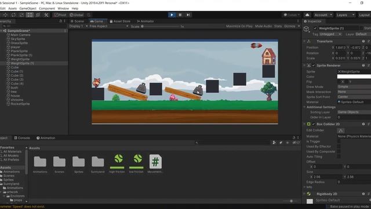Click the Step frame button
This screenshot has height=209, width=371.
click(x=188, y=15)
